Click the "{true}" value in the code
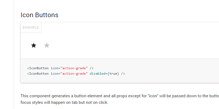The image size is (219, 109). (x=113, y=74)
